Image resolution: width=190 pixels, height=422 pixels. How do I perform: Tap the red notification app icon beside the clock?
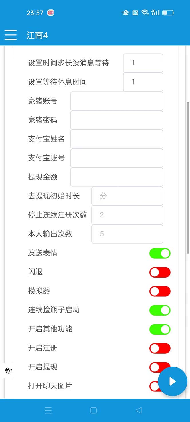coord(50,13)
